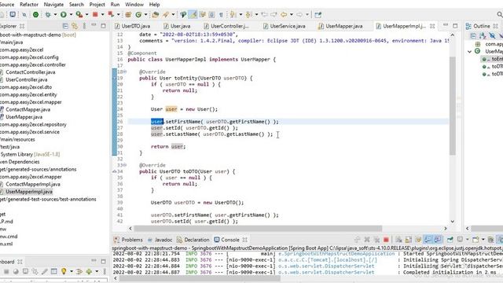This screenshot has width=503, height=283.
Task: Toggle Scroll Lock in Console toolbar
Action: 409,240
